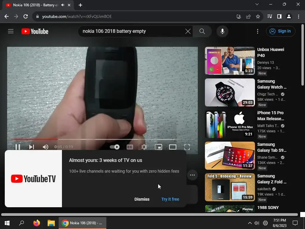Open Chrome media controls icon
Image resolution: width=305 pixels, height=229 pixels.
pyautogui.click(x=270, y=17)
